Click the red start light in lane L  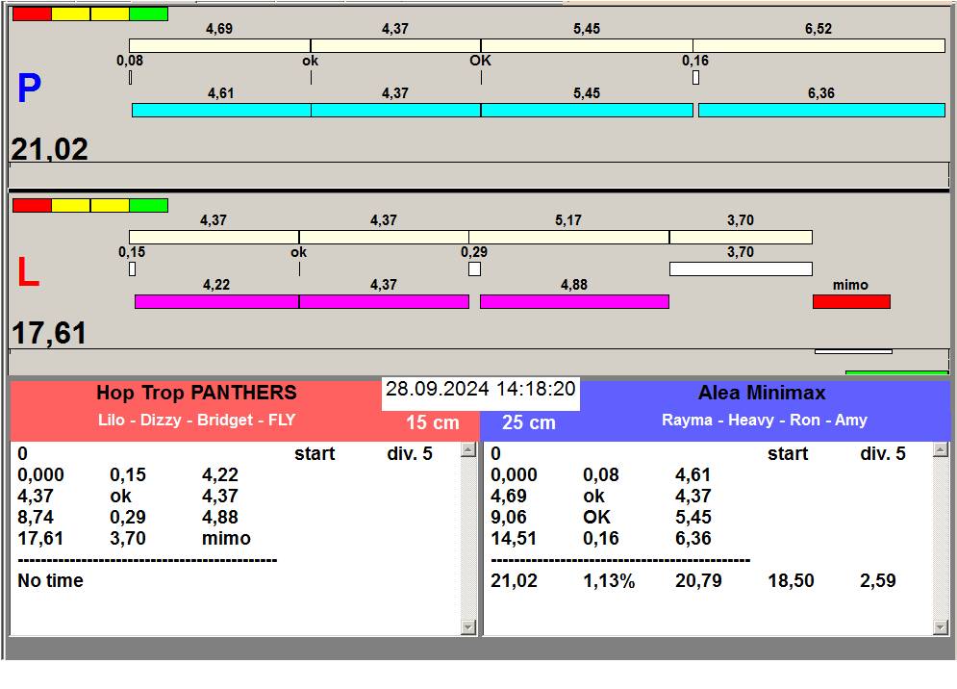coord(32,206)
